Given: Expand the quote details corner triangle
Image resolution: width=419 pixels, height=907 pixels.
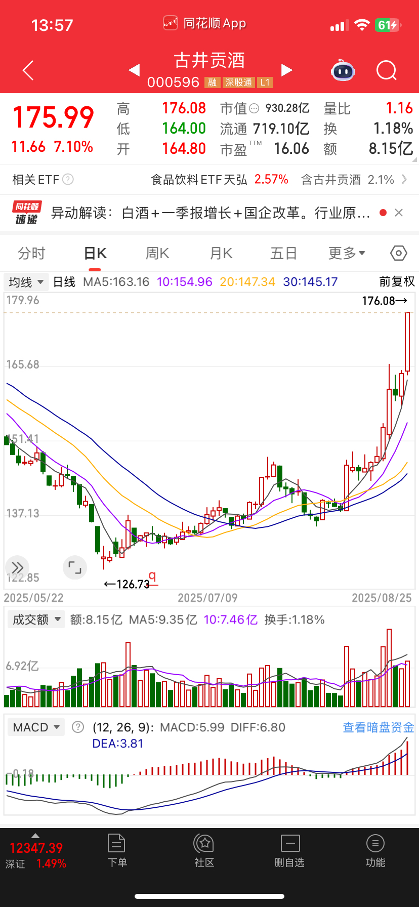Looking at the screenshot, I should tap(415, 159).
